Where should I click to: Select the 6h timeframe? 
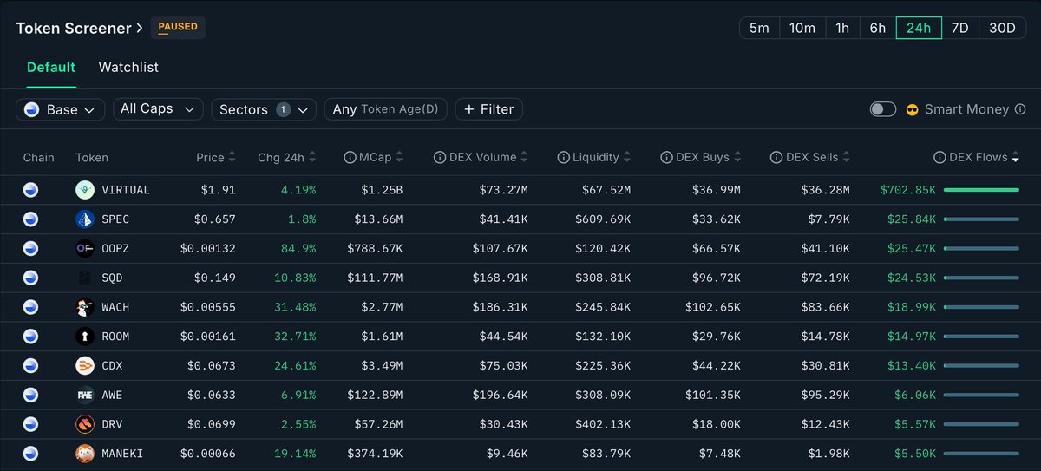tap(878, 28)
